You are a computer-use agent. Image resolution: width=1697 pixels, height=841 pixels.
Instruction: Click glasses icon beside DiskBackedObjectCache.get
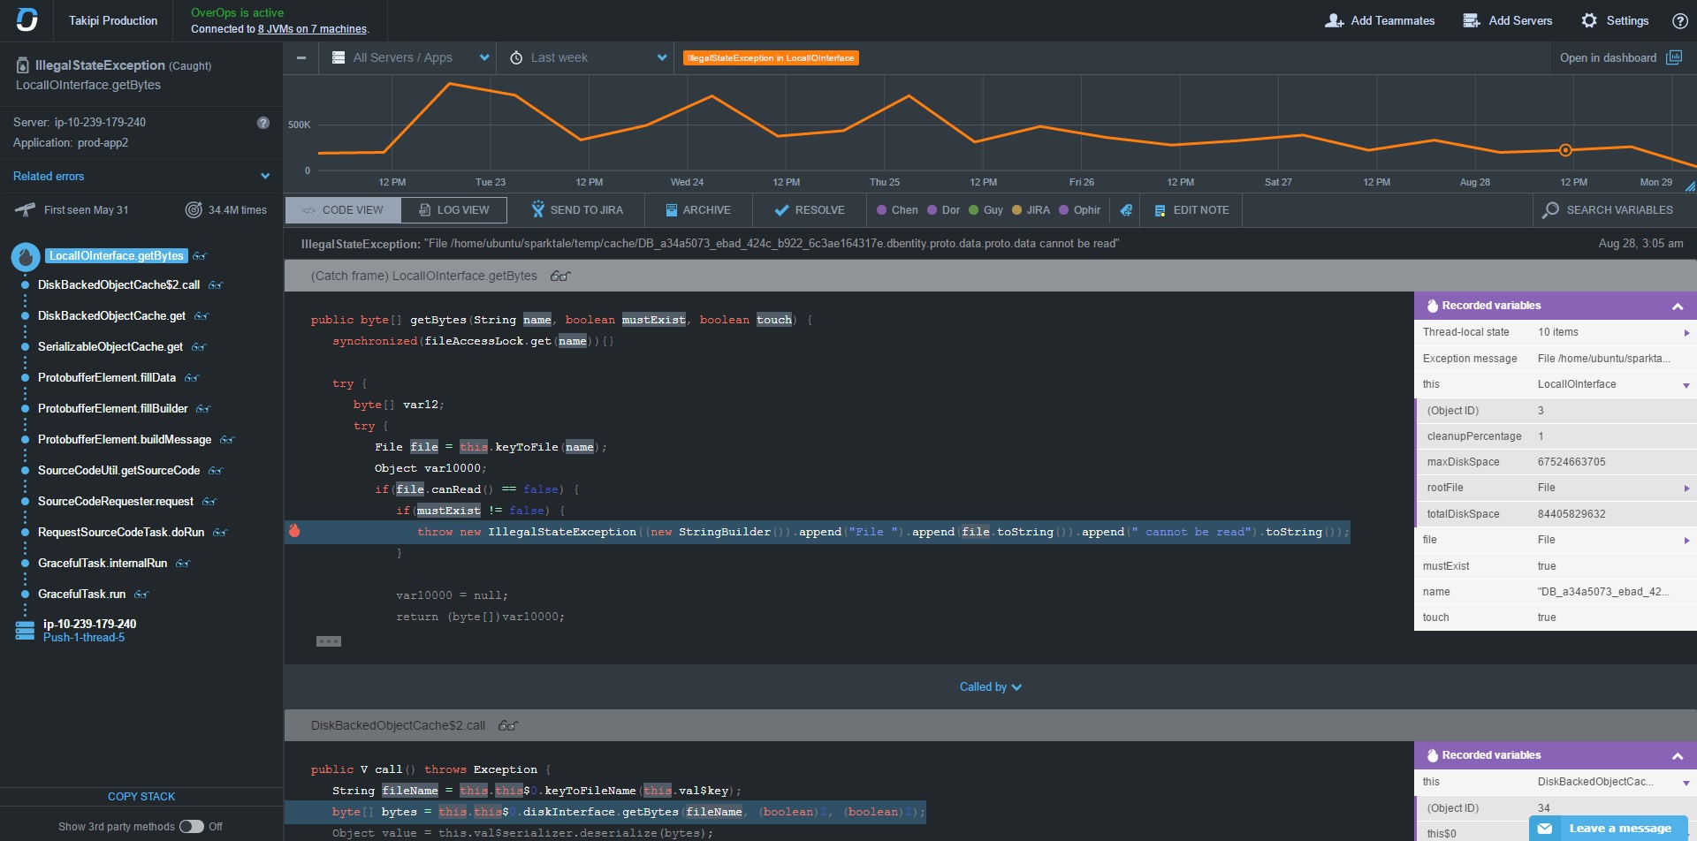tap(202, 316)
